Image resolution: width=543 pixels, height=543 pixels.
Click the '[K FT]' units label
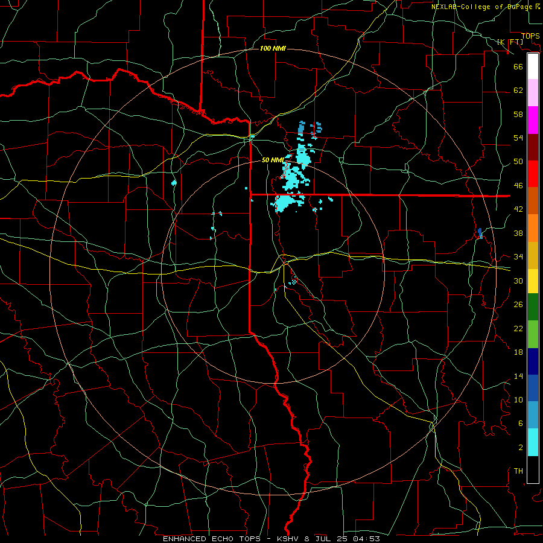click(x=510, y=42)
